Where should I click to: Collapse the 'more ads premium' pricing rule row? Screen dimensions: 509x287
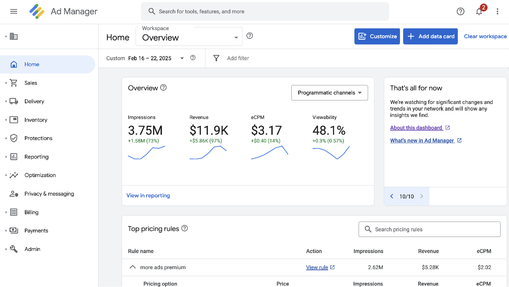pos(133,267)
